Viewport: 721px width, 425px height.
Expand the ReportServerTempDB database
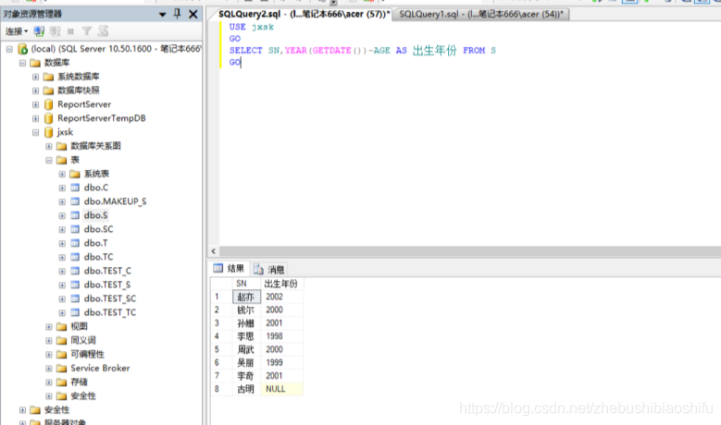click(35, 118)
